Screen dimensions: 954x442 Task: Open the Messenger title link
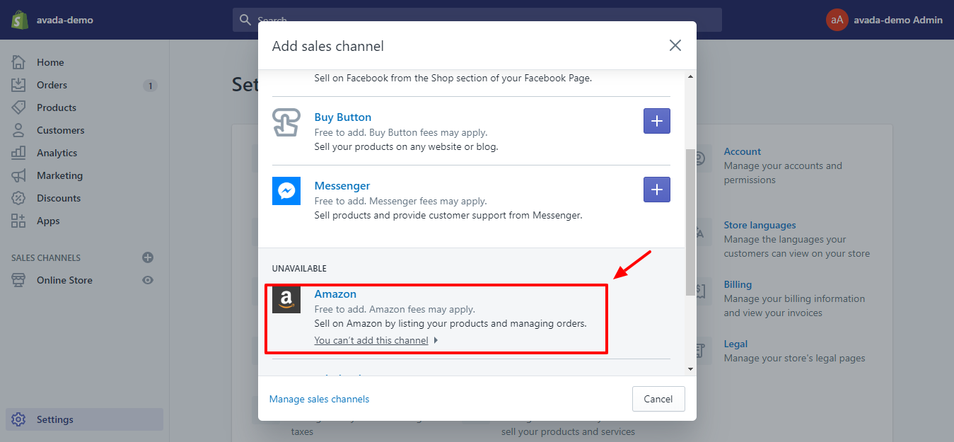[342, 186]
